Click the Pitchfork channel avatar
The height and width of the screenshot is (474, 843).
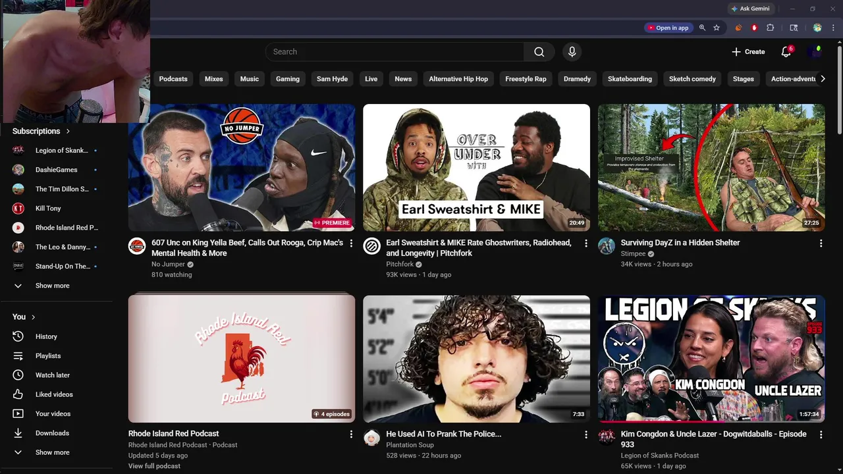point(371,246)
